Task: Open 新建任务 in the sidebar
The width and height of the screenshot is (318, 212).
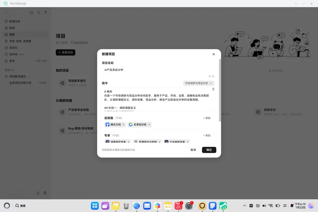Action: pyautogui.click(x=25, y=21)
